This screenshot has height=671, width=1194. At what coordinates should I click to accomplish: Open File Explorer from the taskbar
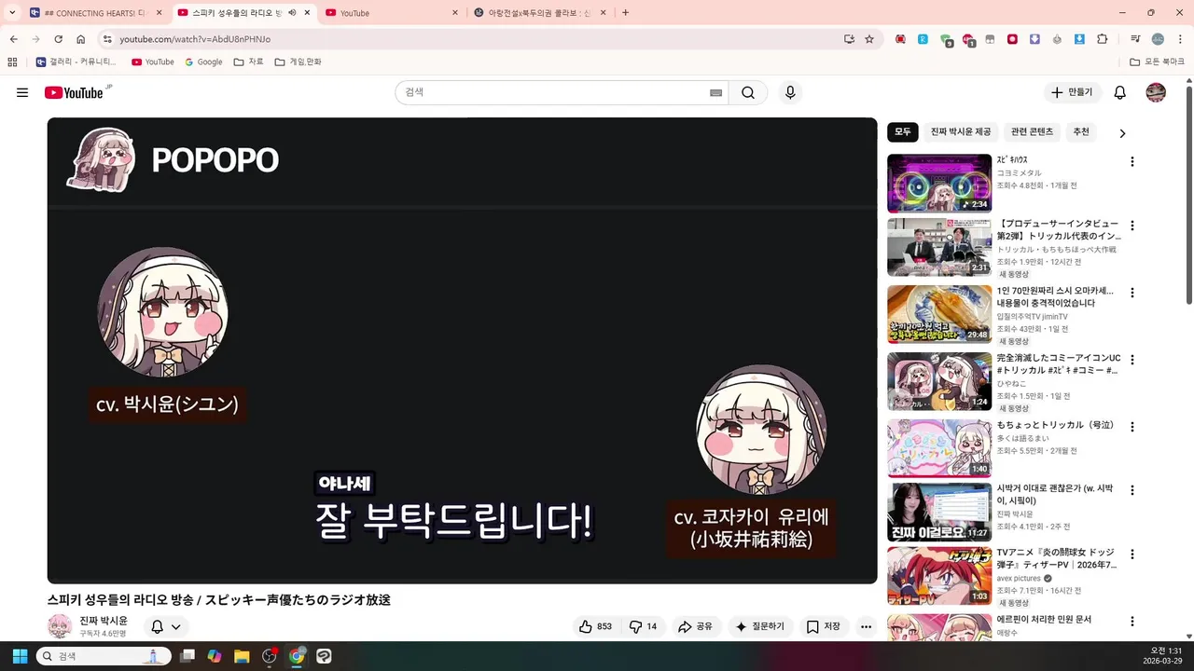[242, 656]
